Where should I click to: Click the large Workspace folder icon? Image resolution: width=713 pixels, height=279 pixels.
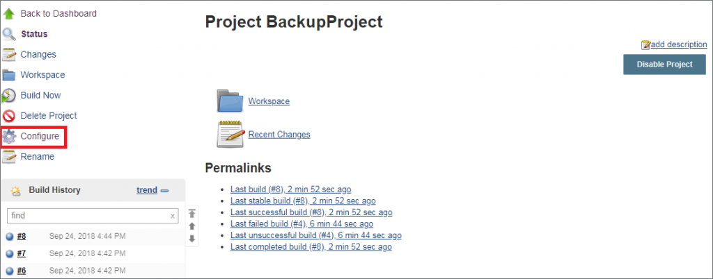coord(230,101)
